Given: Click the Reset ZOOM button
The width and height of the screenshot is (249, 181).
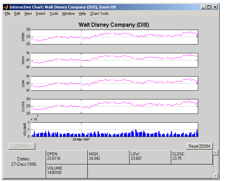Looking at the screenshot, I should pyautogui.click(x=199, y=146).
